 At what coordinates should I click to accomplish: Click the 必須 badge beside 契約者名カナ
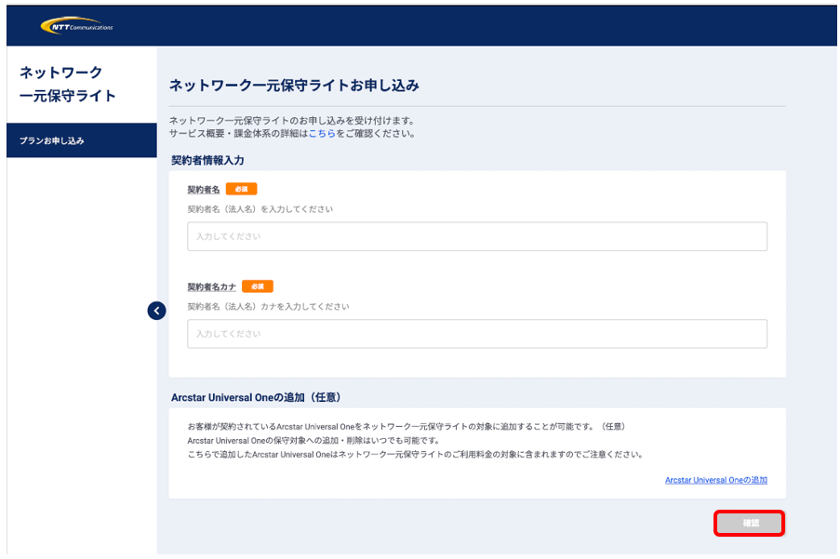pos(258,286)
